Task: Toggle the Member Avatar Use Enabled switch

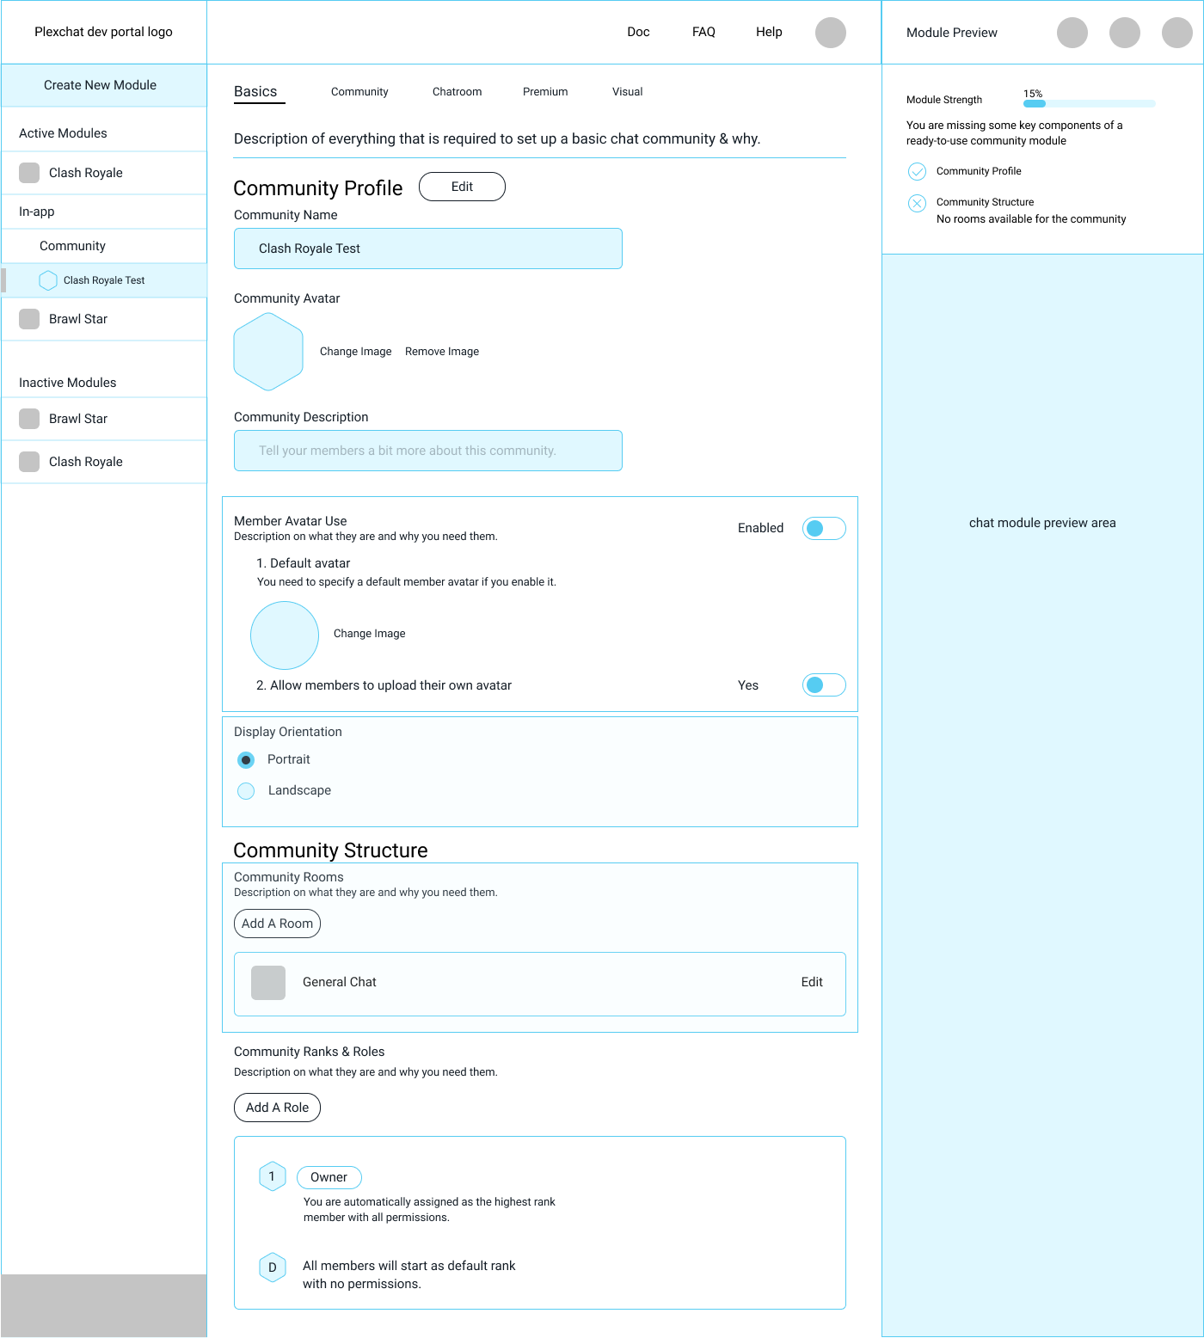Action: (823, 528)
